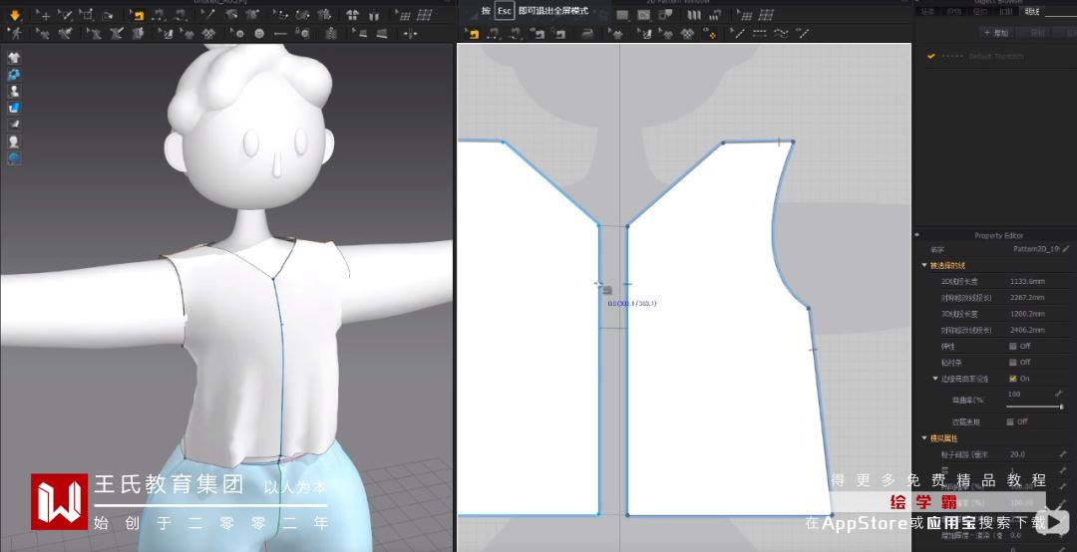Select the Zipper line tool in 3D toolbar
Image resolution: width=1077 pixels, height=552 pixels.
(x=280, y=34)
